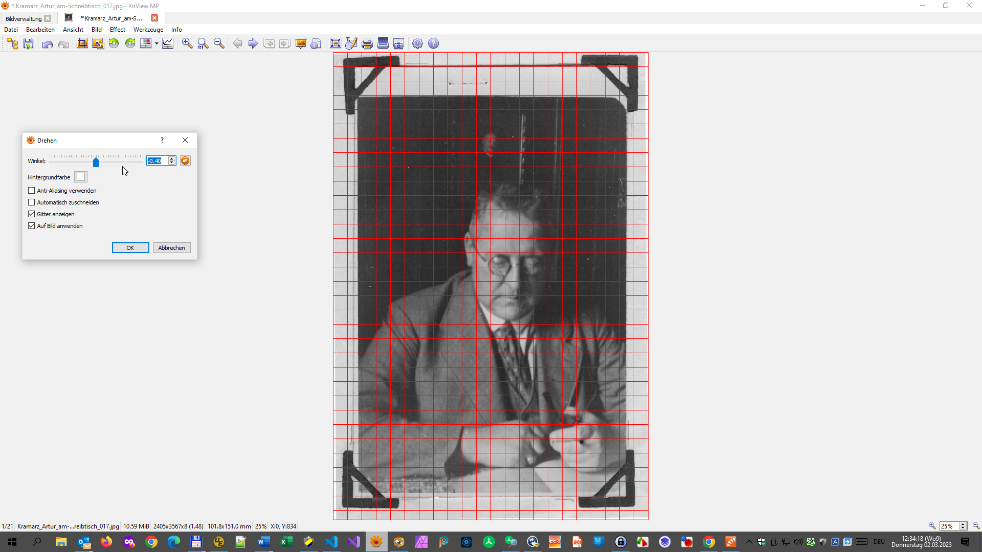The width and height of the screenshot is (982, 552).
Task: Uncheck Gitter anzeigen checkbox
Action: [32, 214]
